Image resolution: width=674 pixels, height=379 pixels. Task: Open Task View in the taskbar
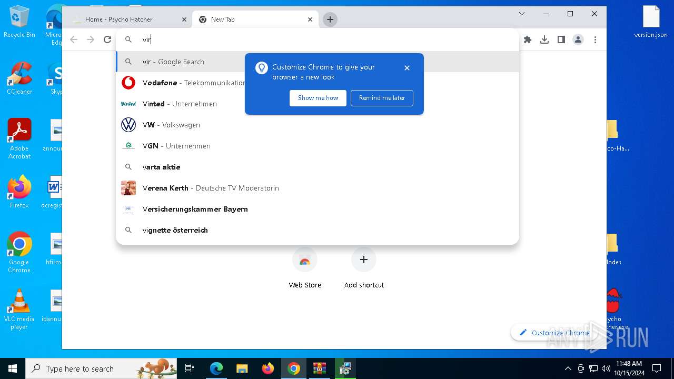[190, 368]
